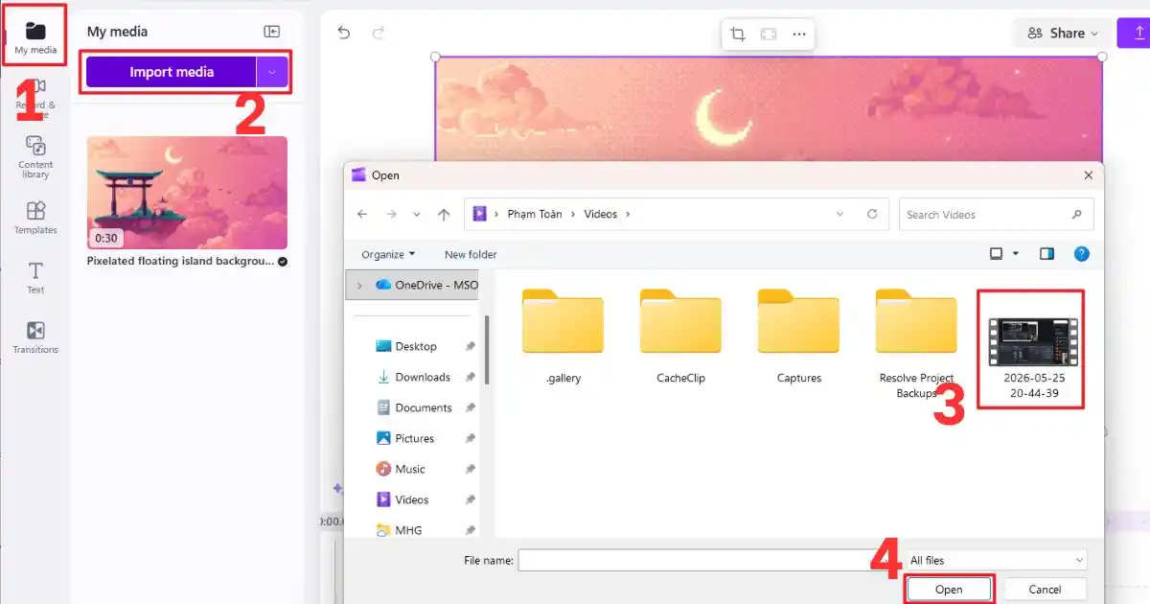Go back in the Open dialog
1150x604 pixels.
tap(362, 215)
